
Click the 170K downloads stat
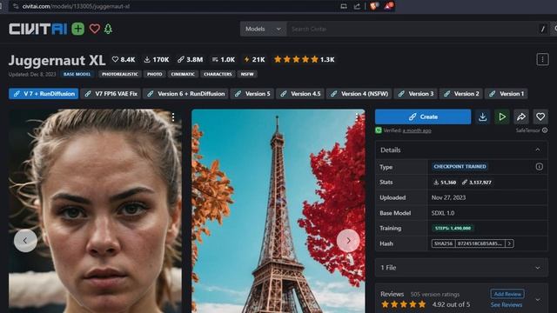157,60
